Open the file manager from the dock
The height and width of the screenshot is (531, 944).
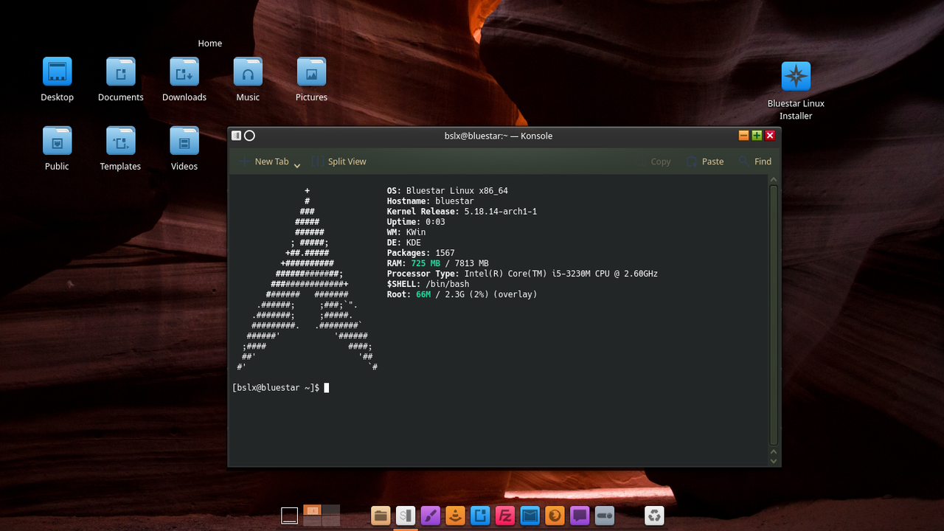(381, 516)
